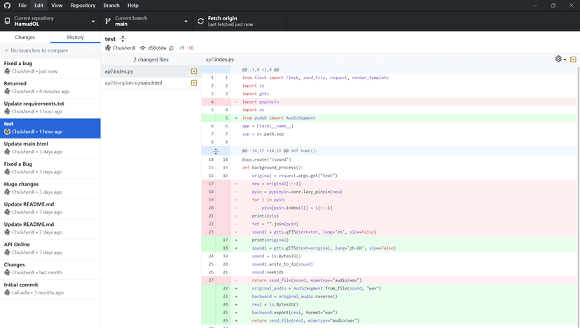The image size is (580, 328).
Task: Click the Fetch origin sync icon
Action: [x=201, y=21]
